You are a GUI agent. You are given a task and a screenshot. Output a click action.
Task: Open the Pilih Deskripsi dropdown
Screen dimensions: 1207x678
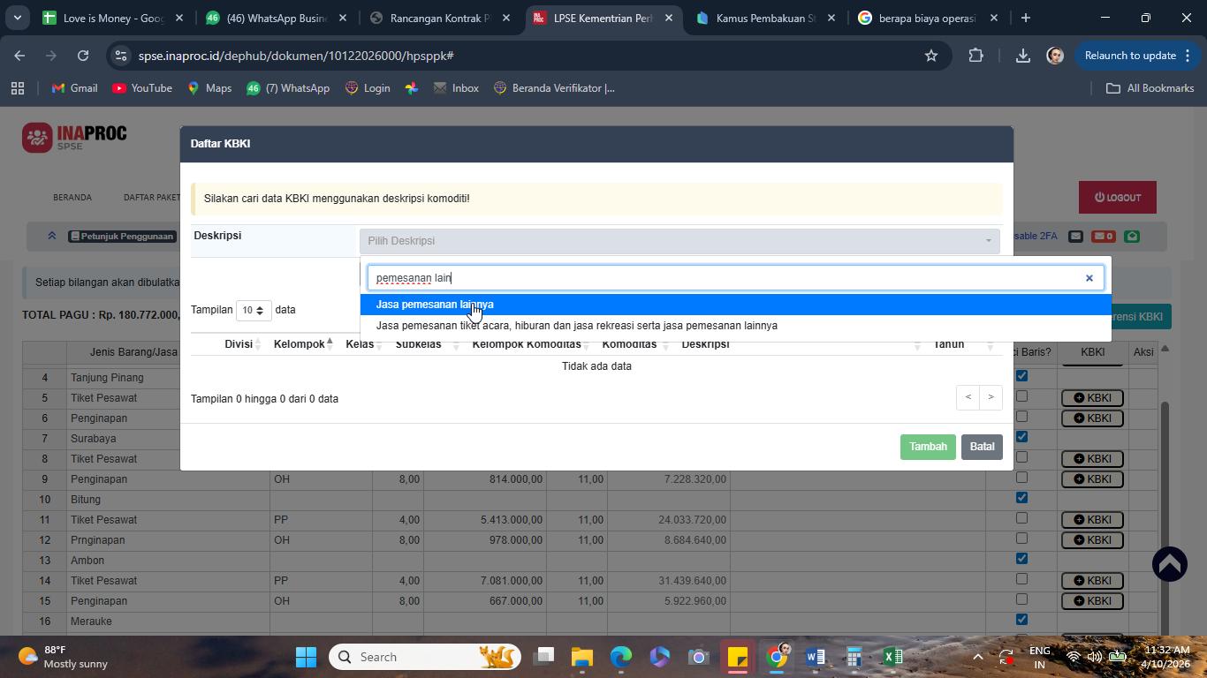click(679, 241)
